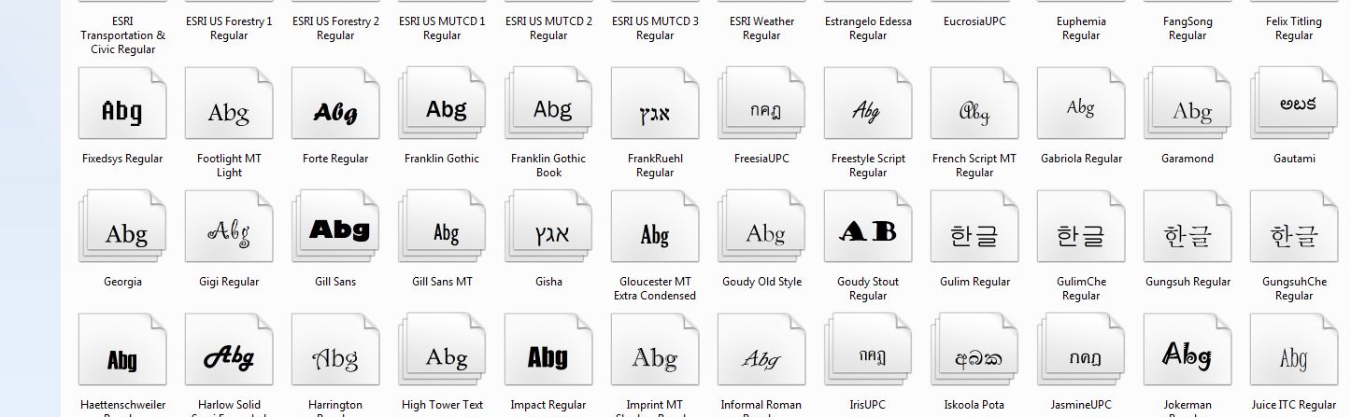Click the Harlow Solid font icon
The image size is (1351, 417).
pyautogui.click(x=229, y=351)
